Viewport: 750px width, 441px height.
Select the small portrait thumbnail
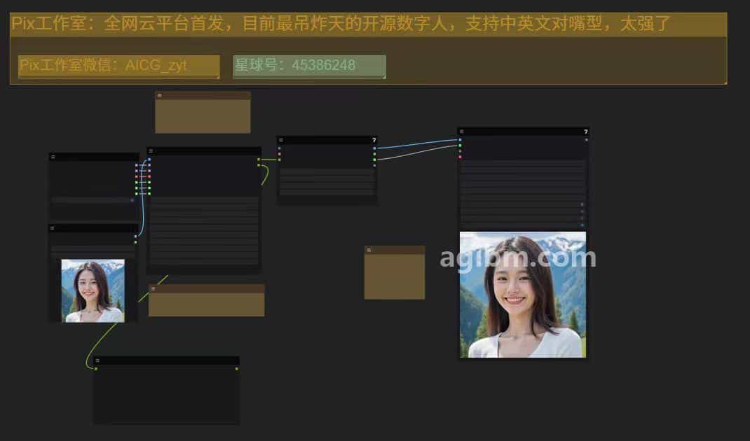coord(93,290)
